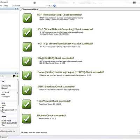
Task: Click the green quick connect arrow icon
Action: (49, 6)
